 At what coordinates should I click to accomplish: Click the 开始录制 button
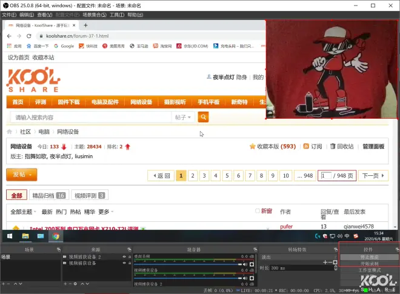[x=369, y=263]
